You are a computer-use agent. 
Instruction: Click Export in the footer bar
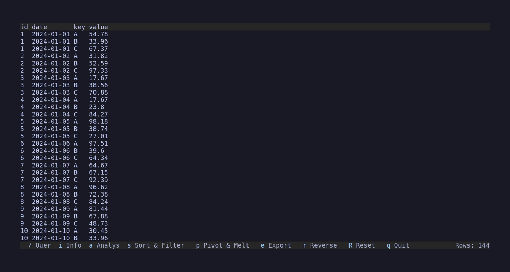tap(276, 245)
